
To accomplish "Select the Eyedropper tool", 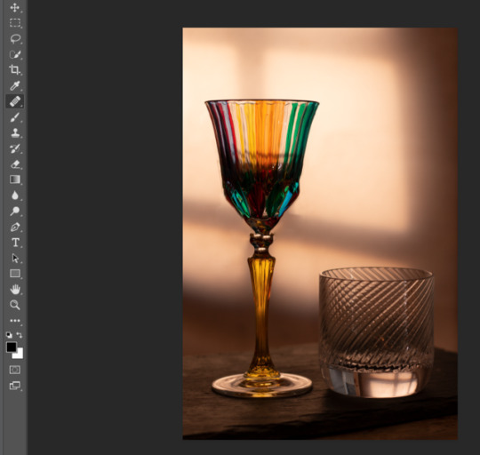I will (15, 85).
